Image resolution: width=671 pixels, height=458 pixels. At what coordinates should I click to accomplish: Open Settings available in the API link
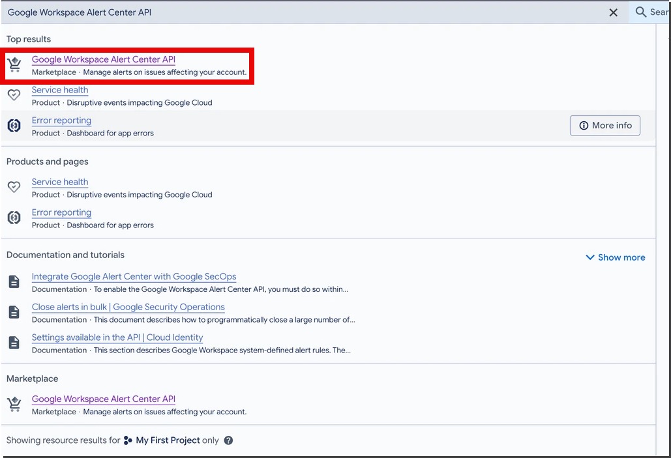click(117, 337)
